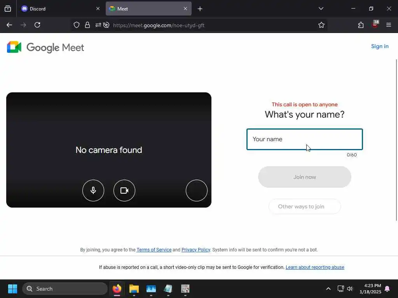Open the extension with the 38 badge
The width and height of the screenshot is (398, 298).
[375, 24]
